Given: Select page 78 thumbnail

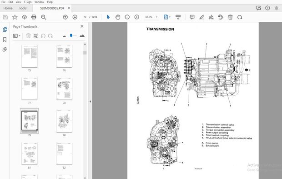Looking at the screenshot, I should click(x=64, y=89).
